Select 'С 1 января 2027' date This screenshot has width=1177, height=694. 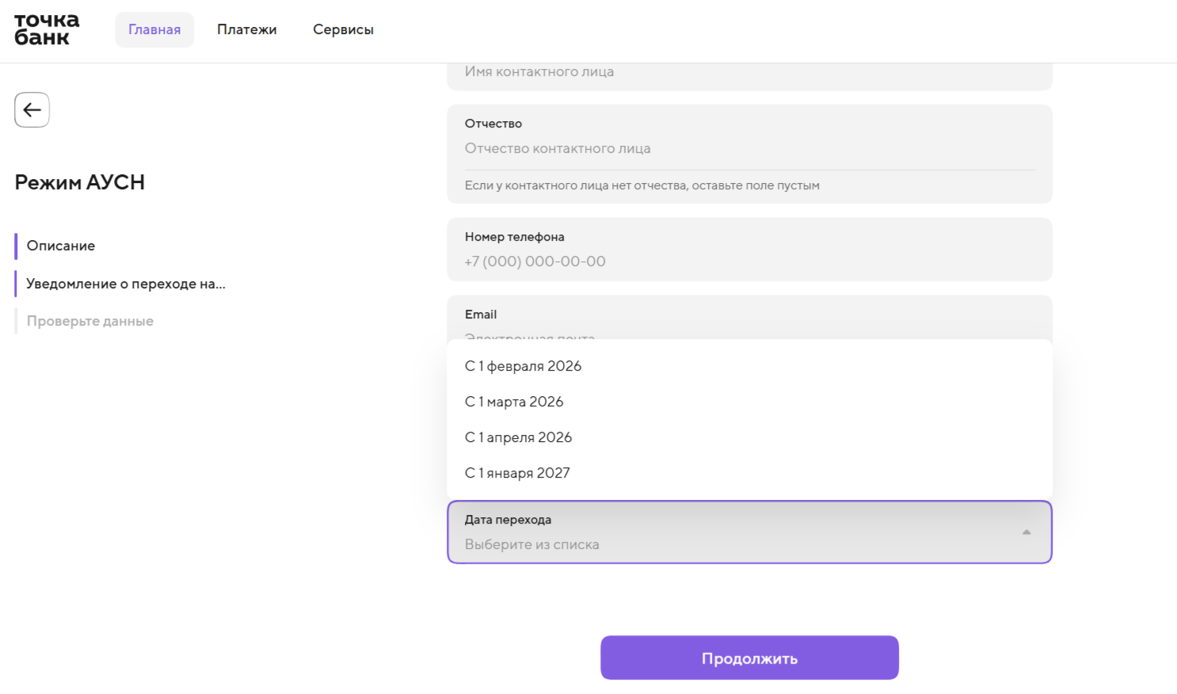517,473
